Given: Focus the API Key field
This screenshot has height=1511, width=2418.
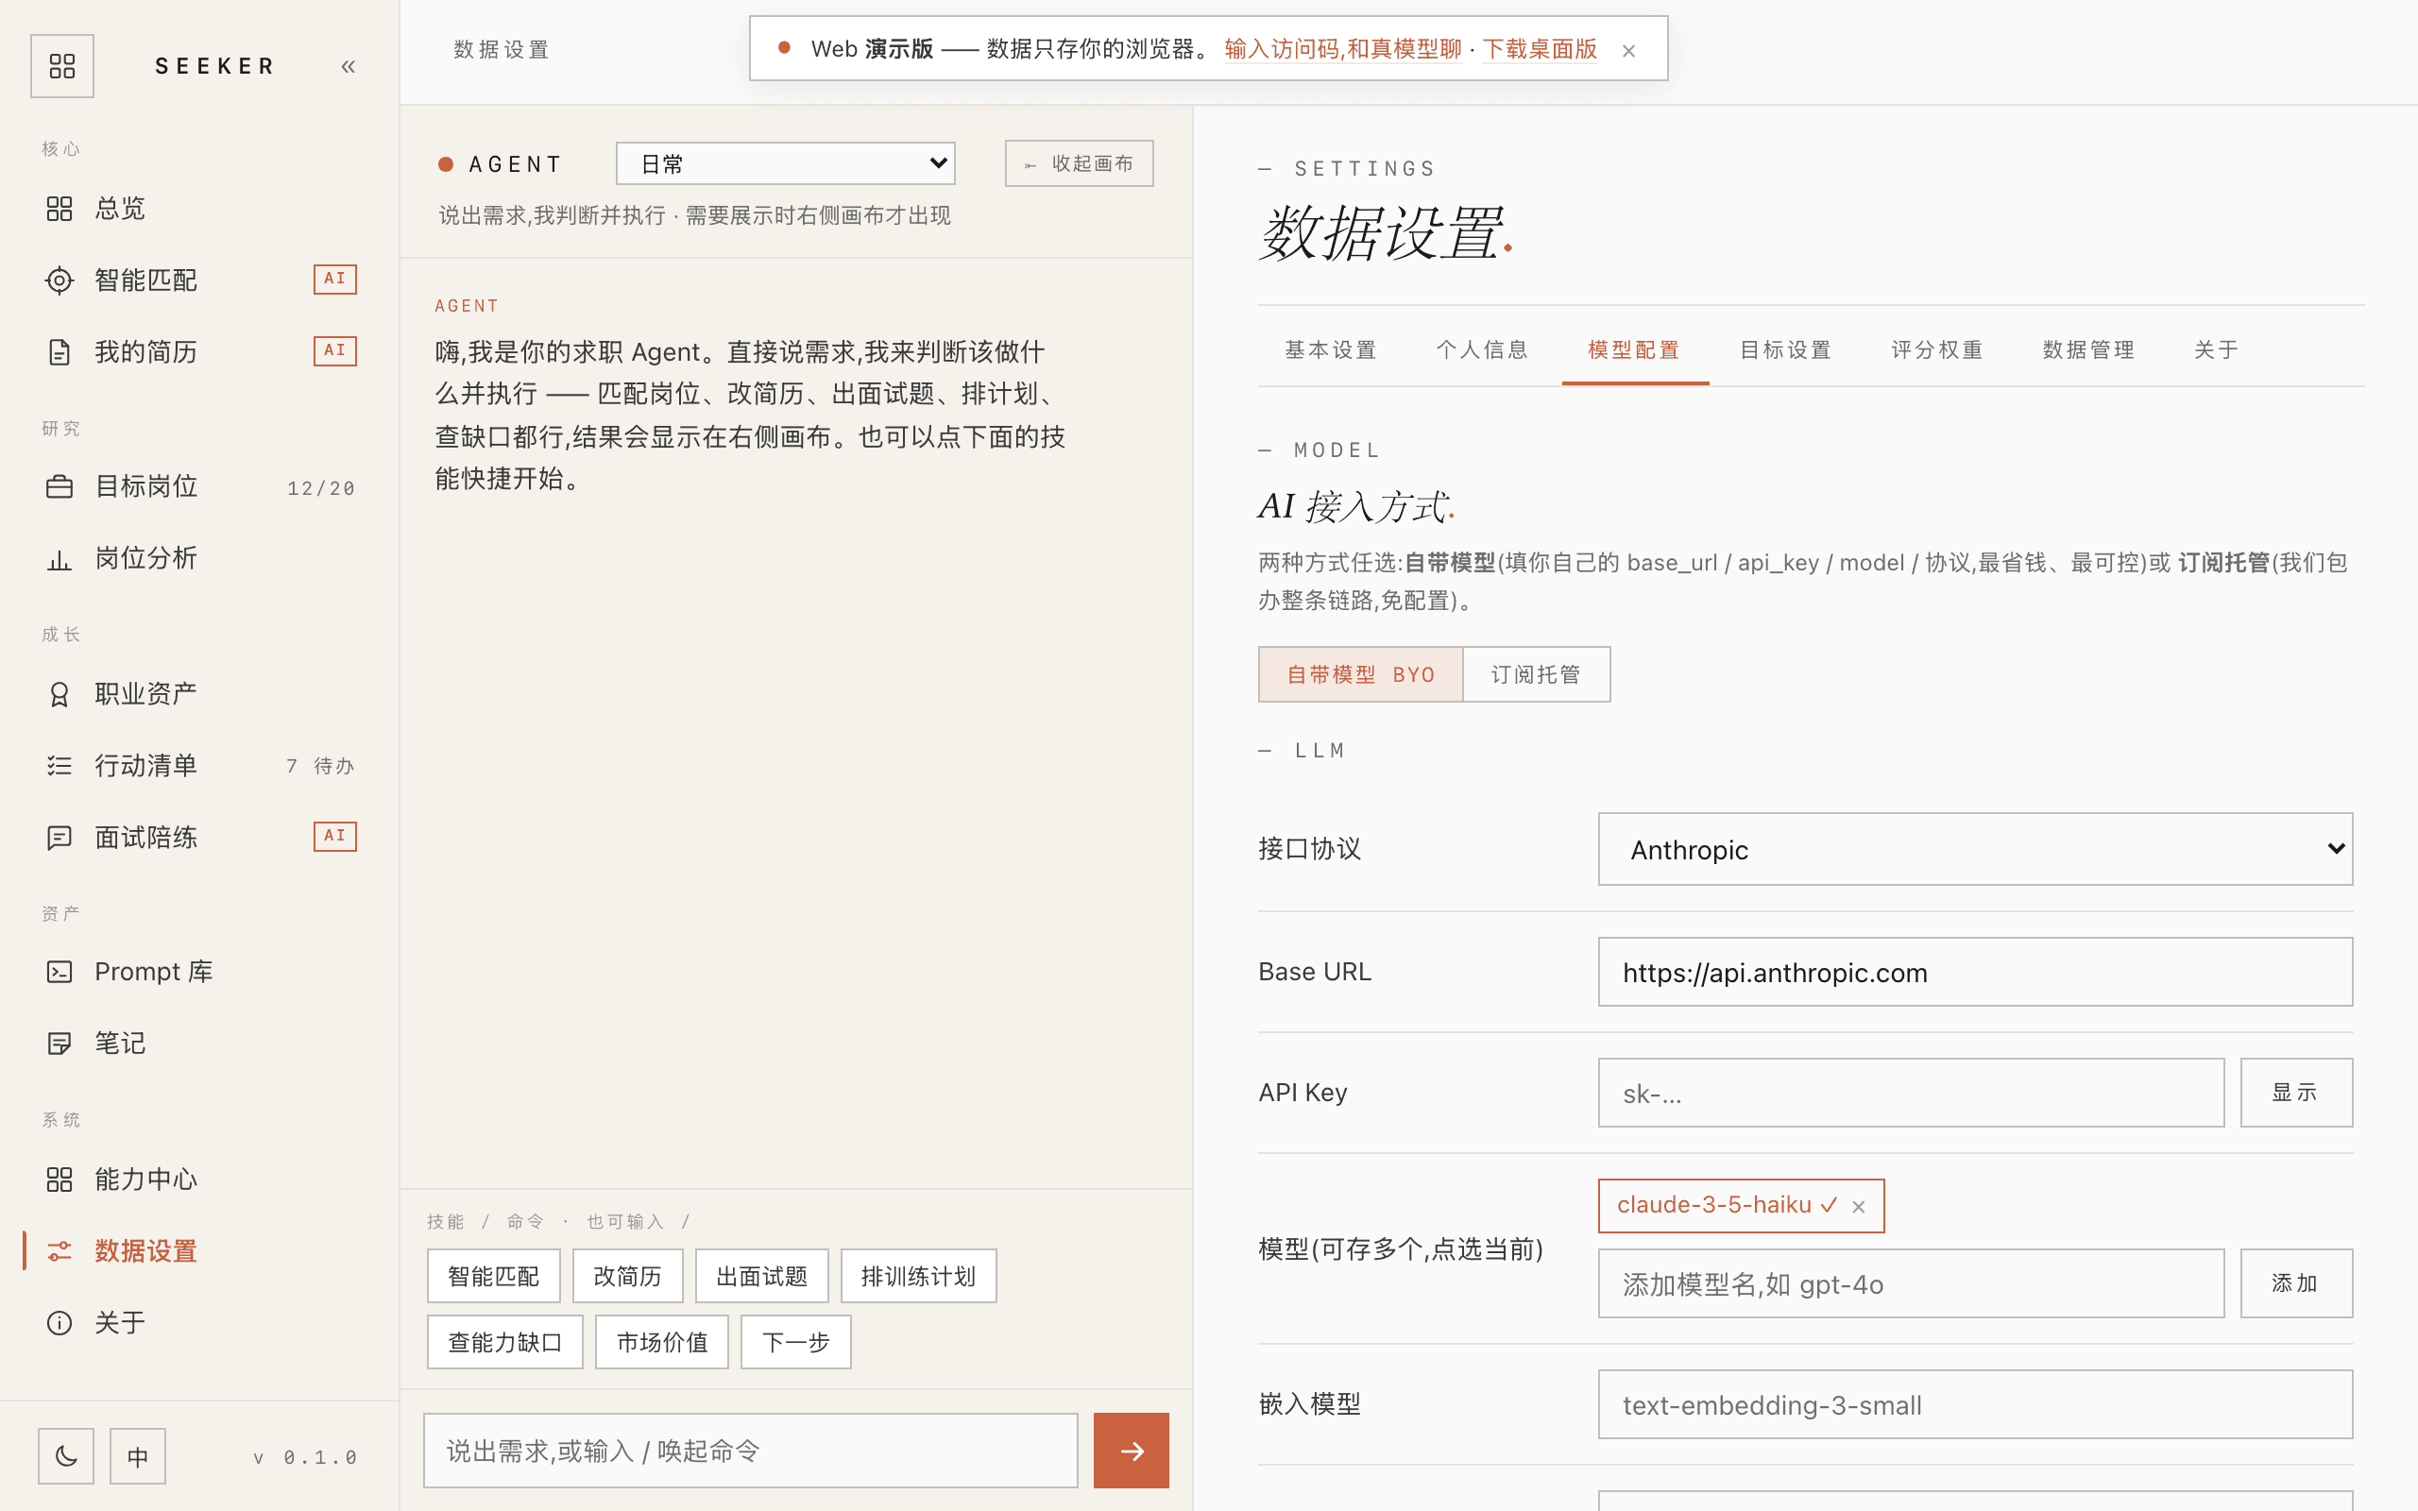Looking at the screenshot, I should [1911, 1093].
